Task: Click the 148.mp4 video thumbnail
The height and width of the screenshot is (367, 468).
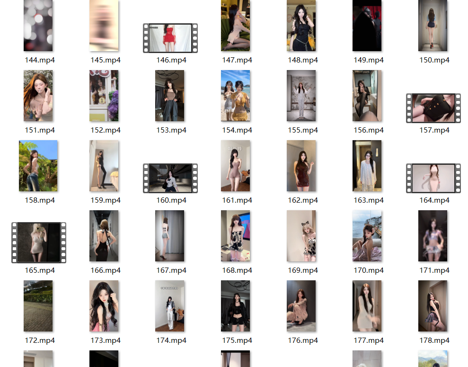Action: pyautogui.click(x=301, y=26)
